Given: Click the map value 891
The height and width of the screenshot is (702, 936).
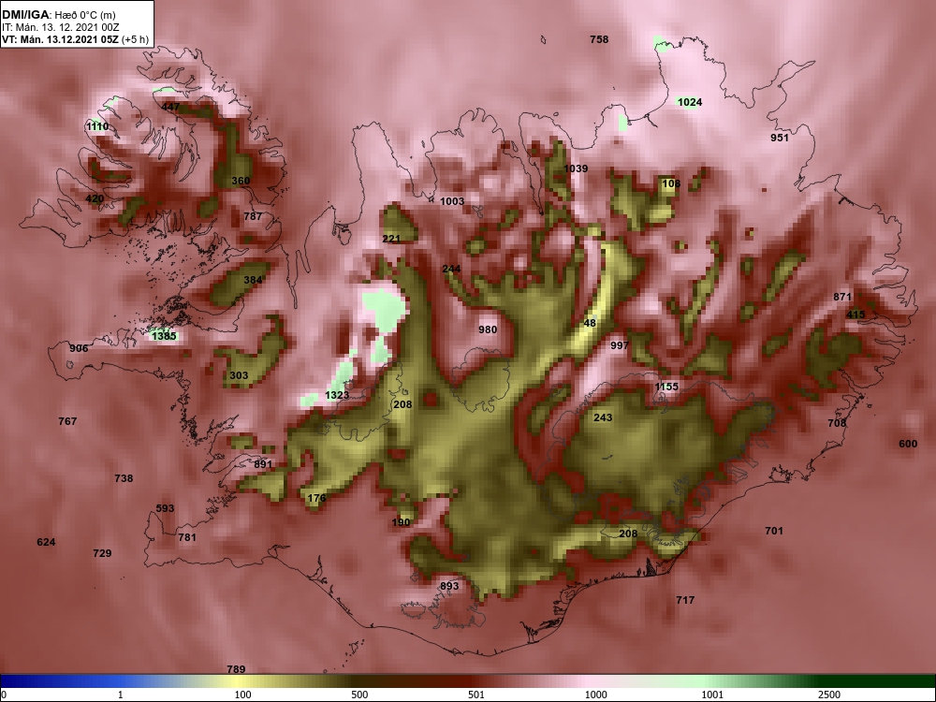Looking at the screenshot, I should point(263,464).
